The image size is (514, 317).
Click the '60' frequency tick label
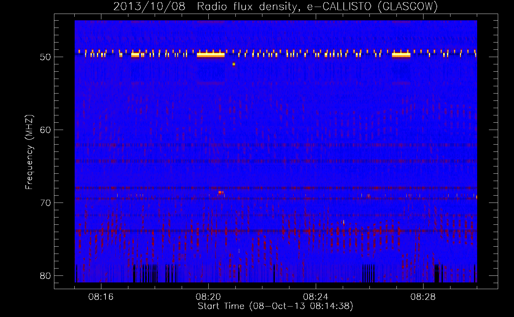(x=46, y=130)
